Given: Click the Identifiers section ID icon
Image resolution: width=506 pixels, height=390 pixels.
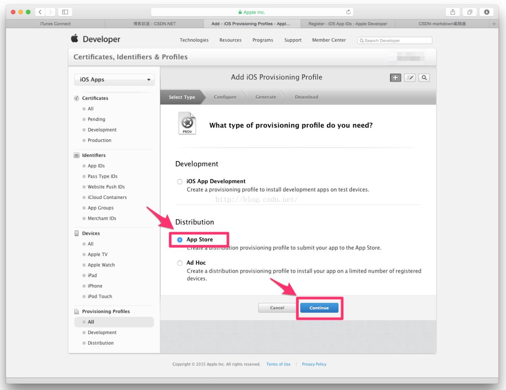Looking at the screenshot, I should point(77,156).
